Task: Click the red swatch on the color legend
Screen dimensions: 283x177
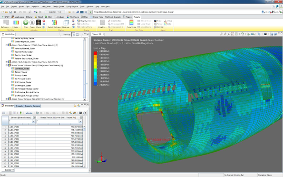Action: coord(95,53)
